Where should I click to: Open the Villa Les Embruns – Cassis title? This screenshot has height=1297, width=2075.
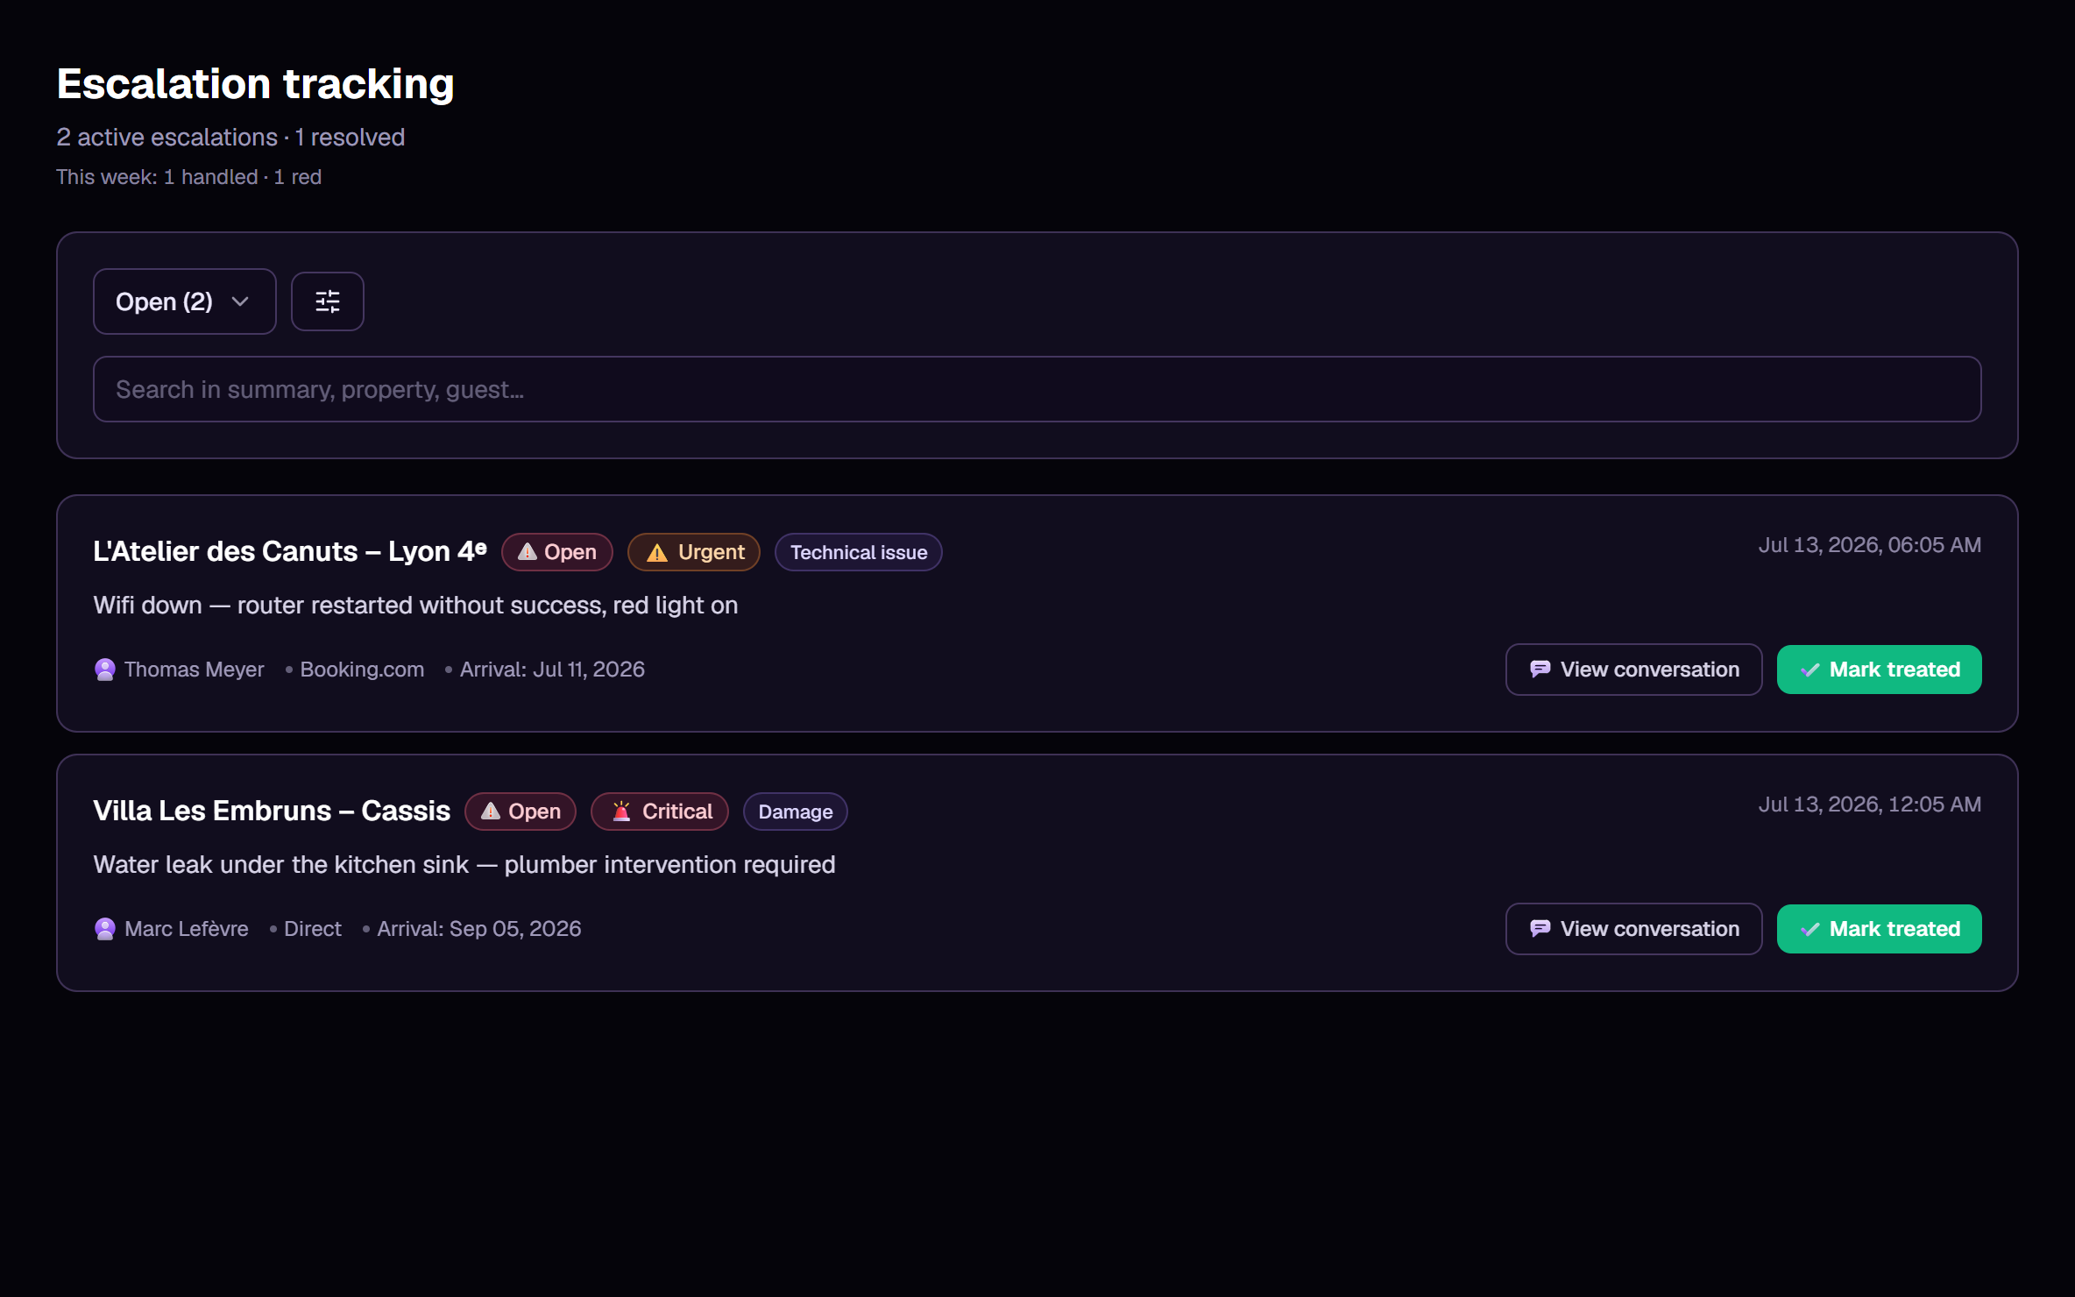coord(272,811)
